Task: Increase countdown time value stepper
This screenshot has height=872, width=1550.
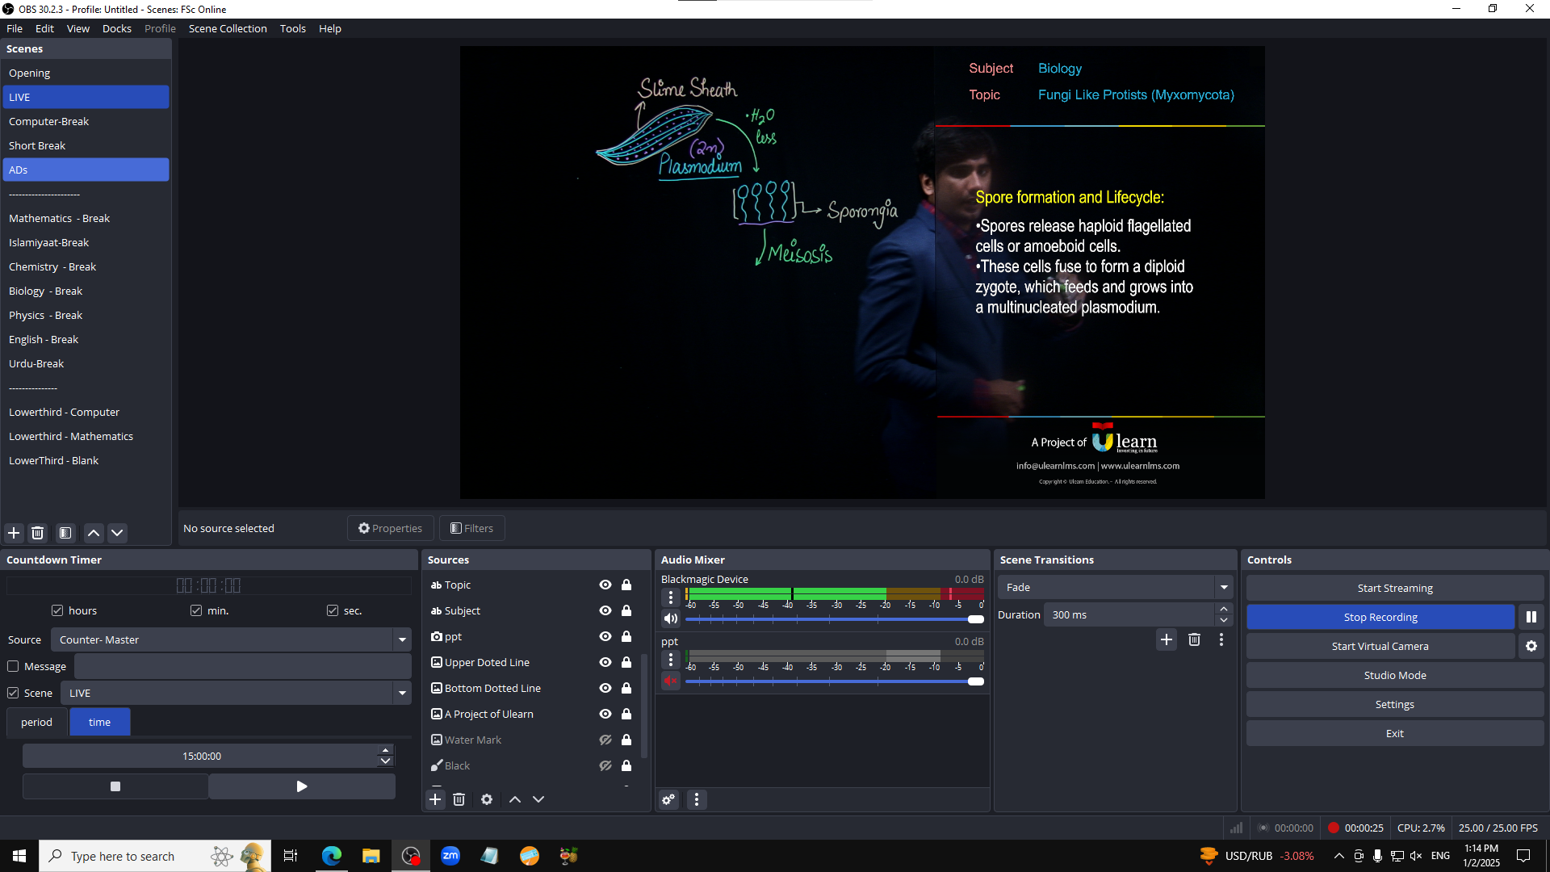Action: (x=386, y=750)
